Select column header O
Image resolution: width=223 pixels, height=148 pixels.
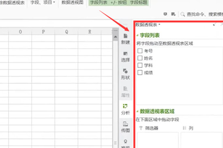pyautogui.click(x=20, y=32)
